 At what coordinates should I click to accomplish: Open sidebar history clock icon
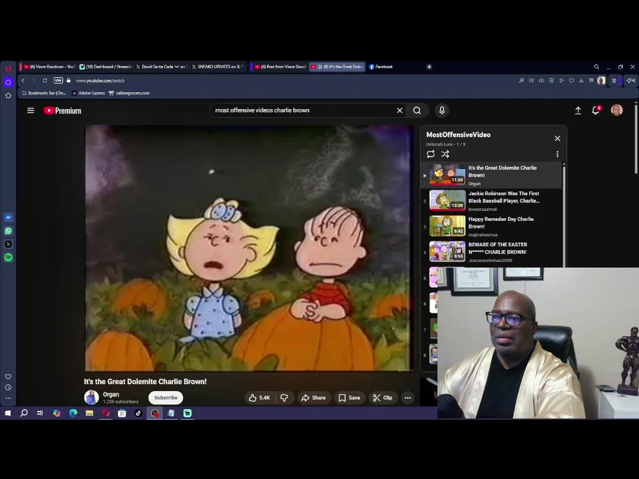[8, 387]
